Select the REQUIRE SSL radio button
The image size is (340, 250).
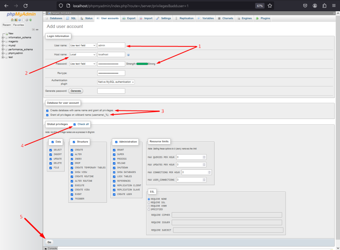149,202
